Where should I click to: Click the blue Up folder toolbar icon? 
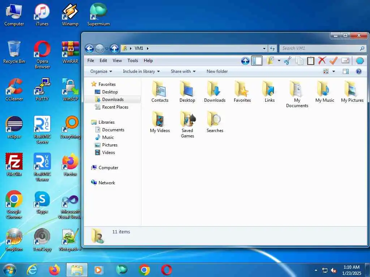point(245,61)
